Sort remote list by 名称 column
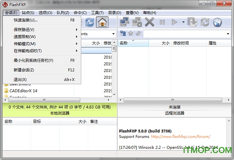234x160 pixels. 133,43
